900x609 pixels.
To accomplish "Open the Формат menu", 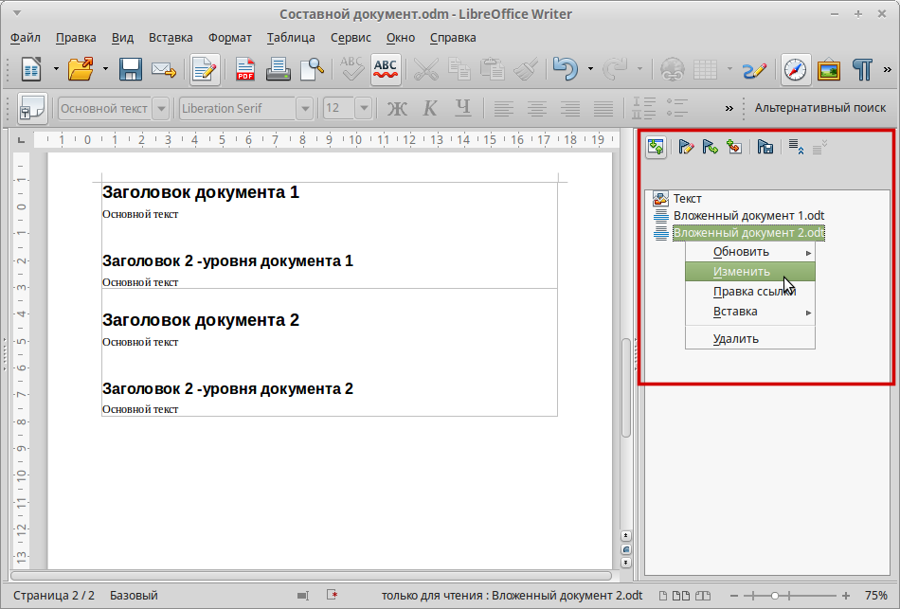I will point(229,38).
